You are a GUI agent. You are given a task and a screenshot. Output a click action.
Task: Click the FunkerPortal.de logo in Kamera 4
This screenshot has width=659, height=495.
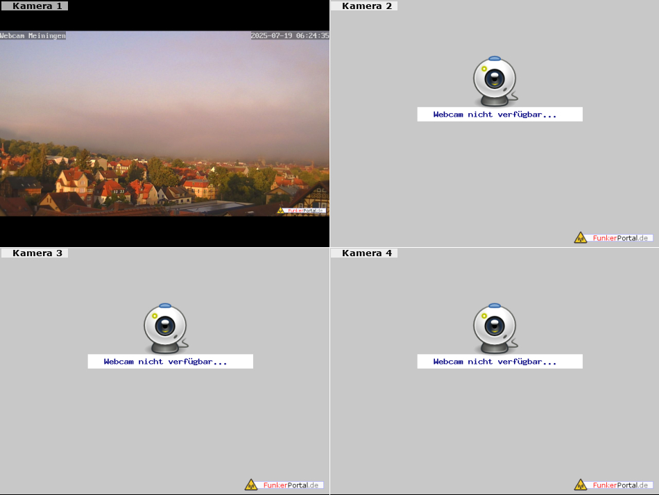point(613,485)
